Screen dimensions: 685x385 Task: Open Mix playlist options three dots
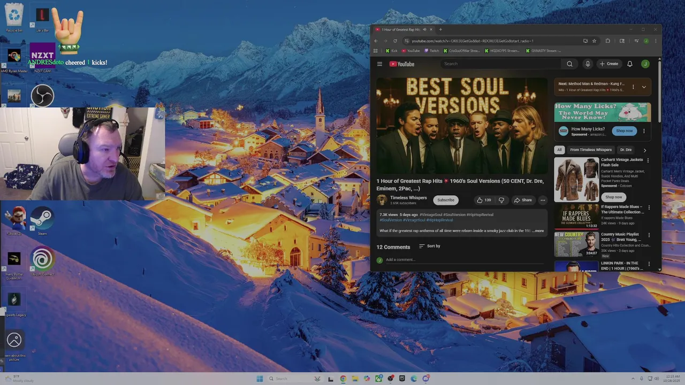(x=633, y=87)
